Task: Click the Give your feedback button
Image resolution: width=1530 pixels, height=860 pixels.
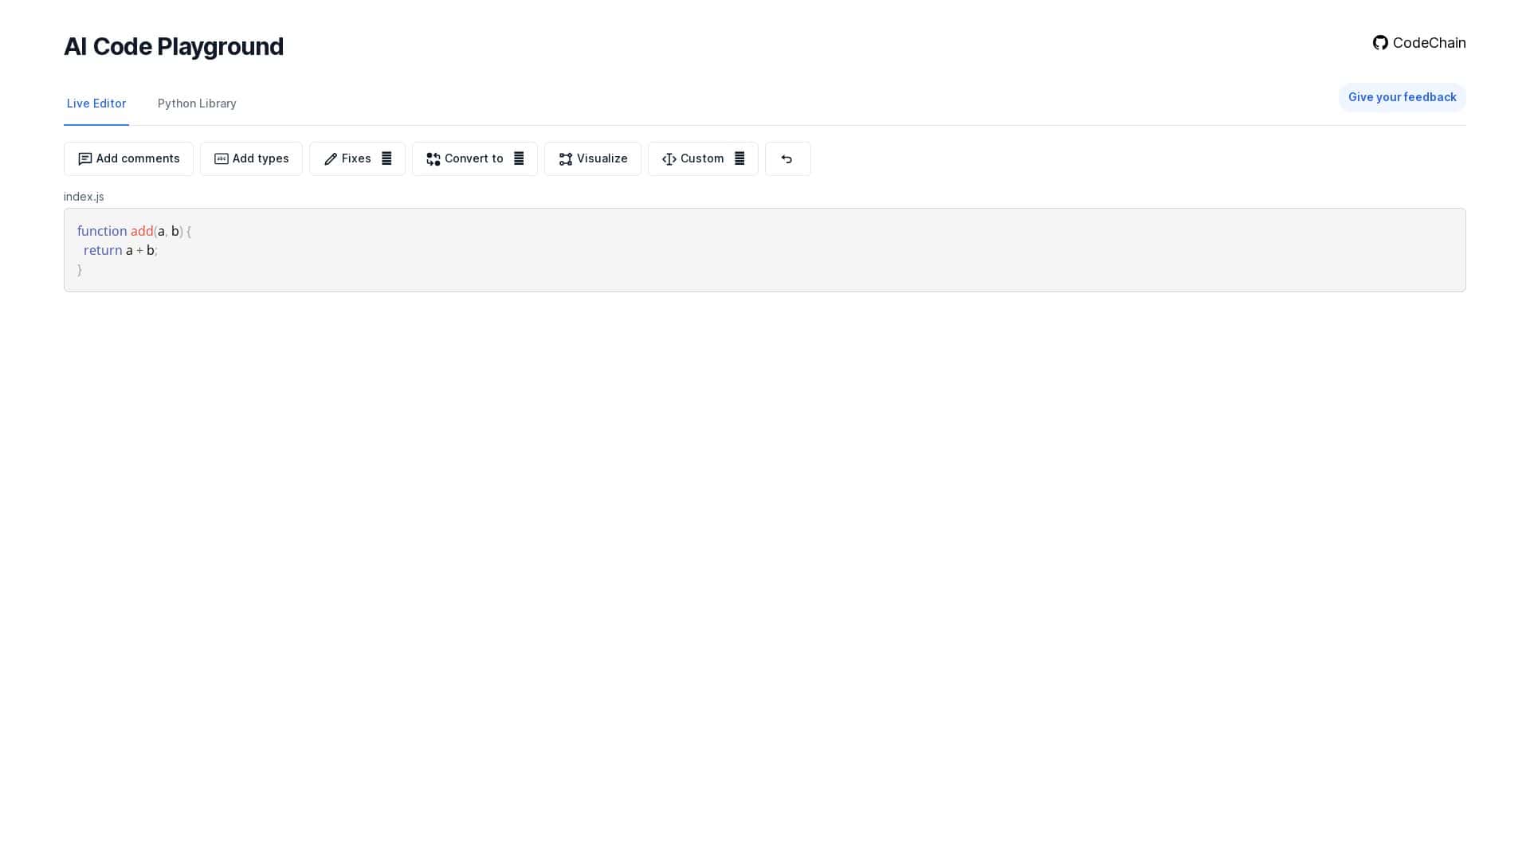Action: click(x=1402, y=97)
